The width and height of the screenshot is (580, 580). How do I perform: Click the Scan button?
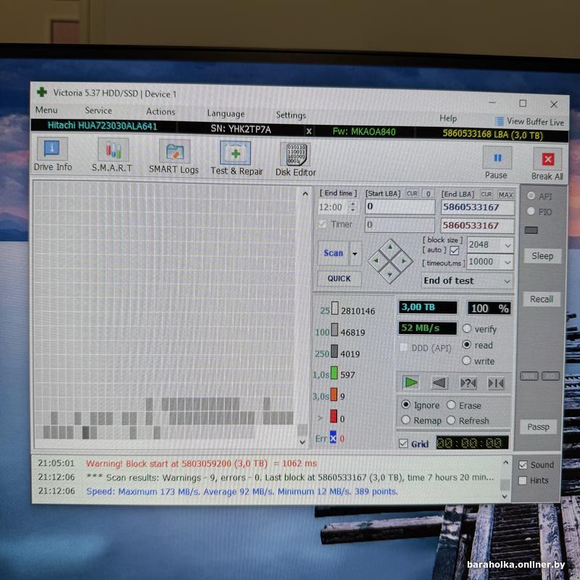tap(333, 253)
